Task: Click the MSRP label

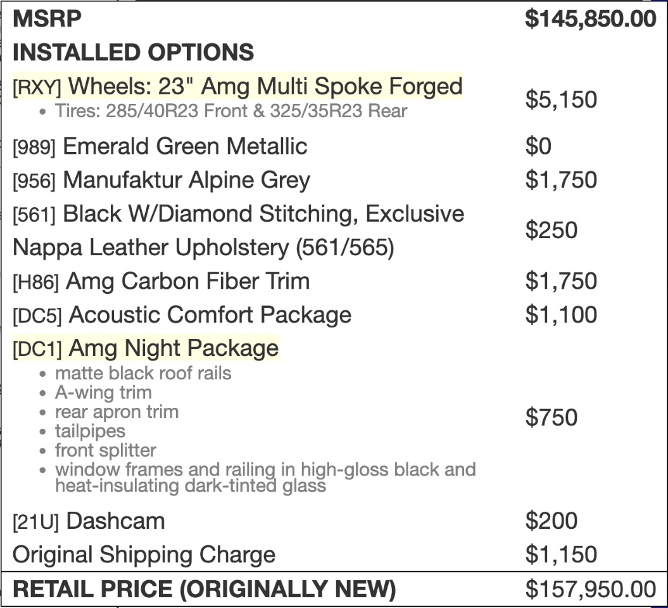Action: (x=47, y=19)
